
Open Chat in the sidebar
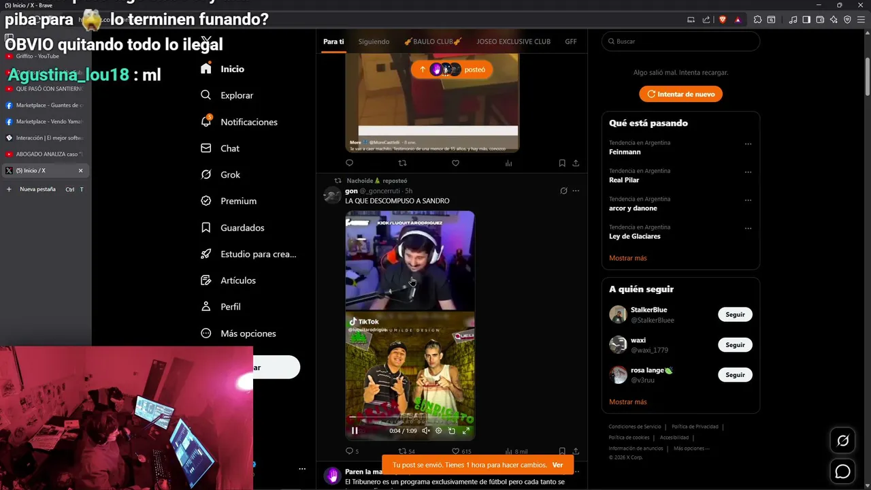tap(220, 148)
